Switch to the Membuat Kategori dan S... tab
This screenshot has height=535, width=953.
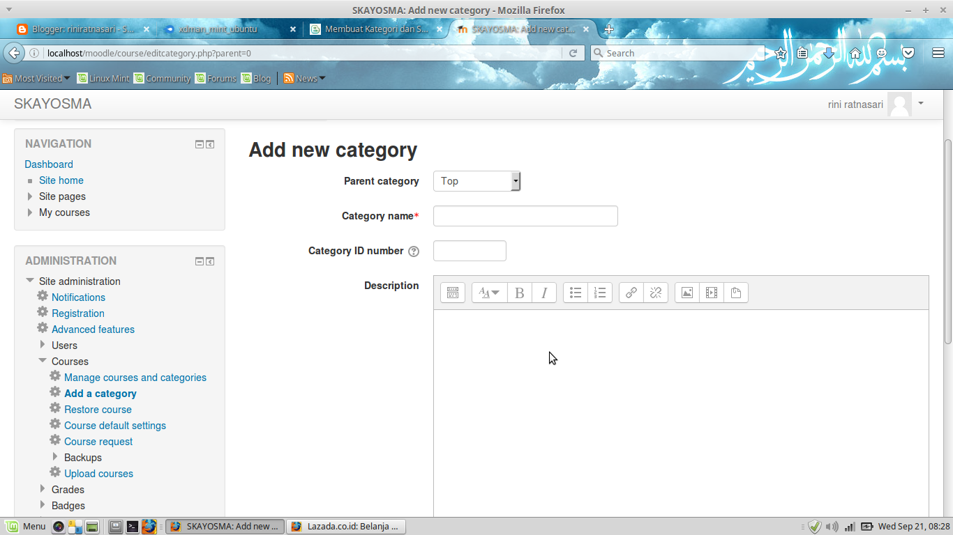(x=375, y=29)
